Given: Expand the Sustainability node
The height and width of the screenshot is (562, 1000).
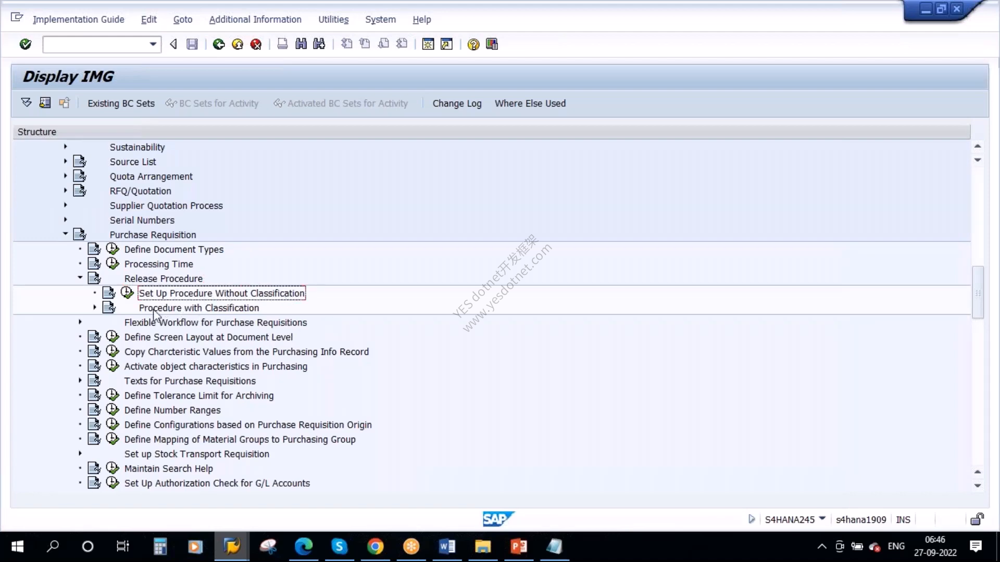Looking at the screenshot, I should 65,146.
